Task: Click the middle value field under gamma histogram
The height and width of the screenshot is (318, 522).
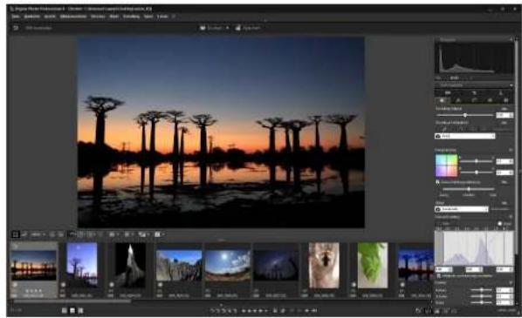Action: click(474, 269)
